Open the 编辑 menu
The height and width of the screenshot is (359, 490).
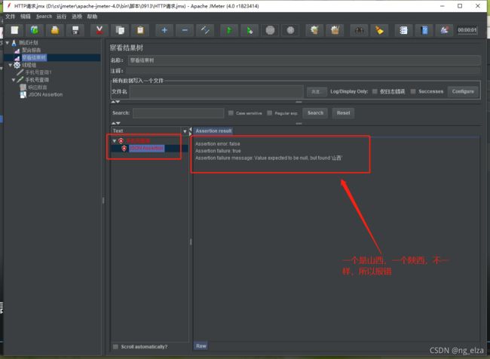coord(26,17)
